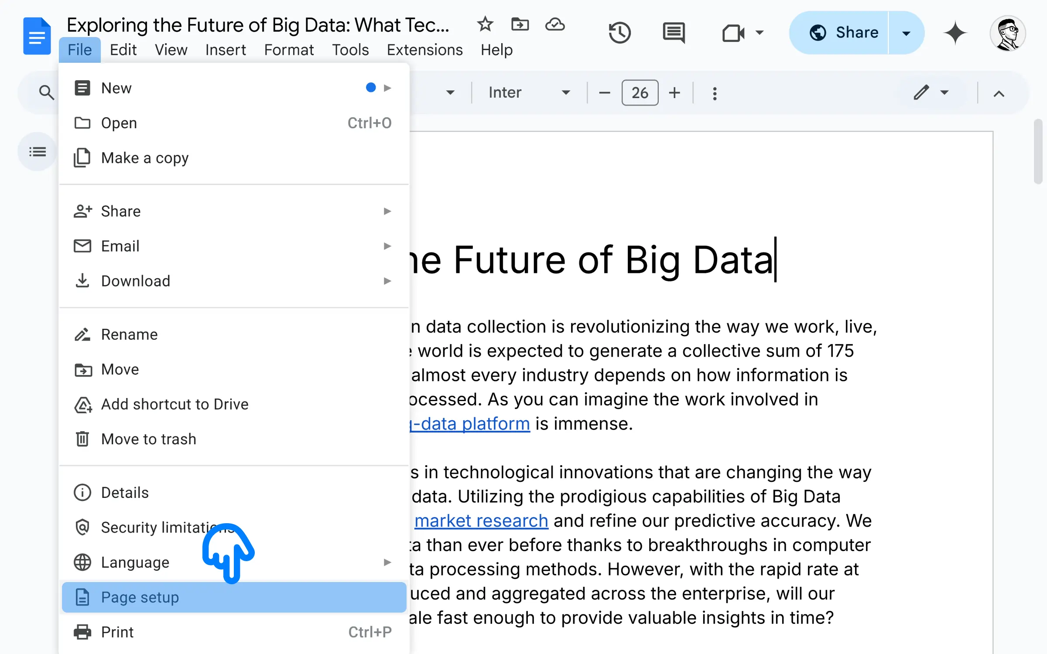
Task: Open the Move to Drive icon
Action: pos(520,25)
